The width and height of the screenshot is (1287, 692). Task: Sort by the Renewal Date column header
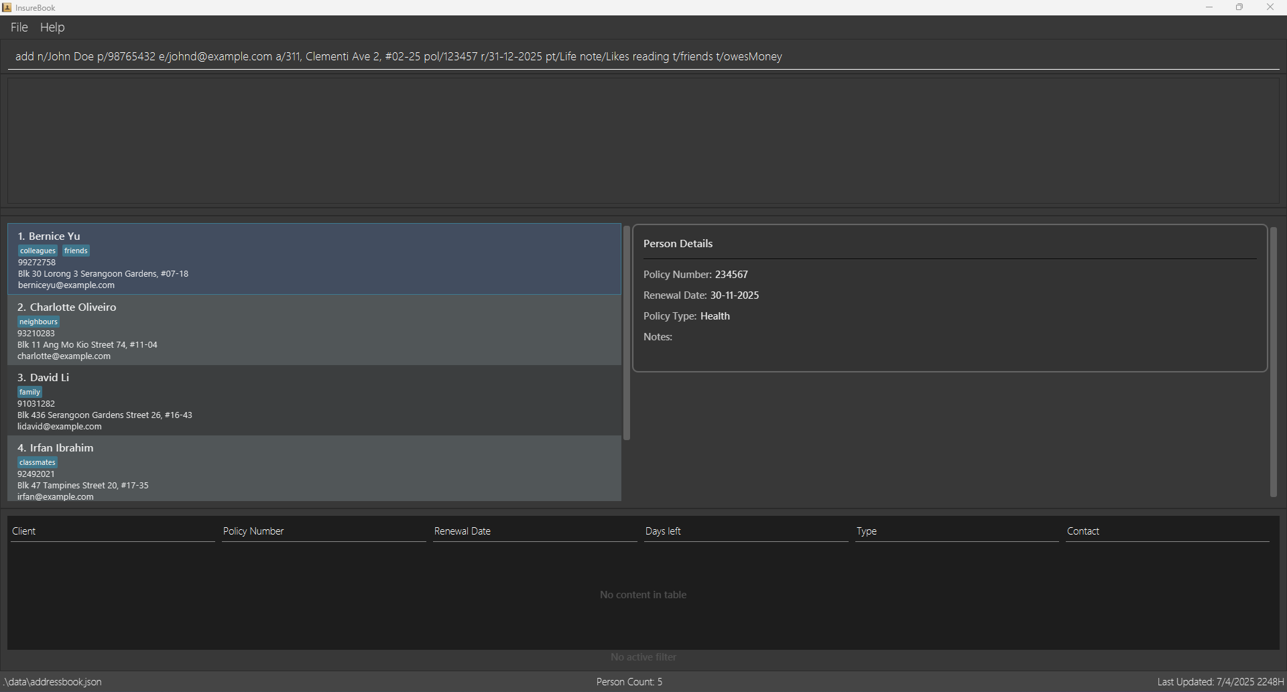pos(535,531)
